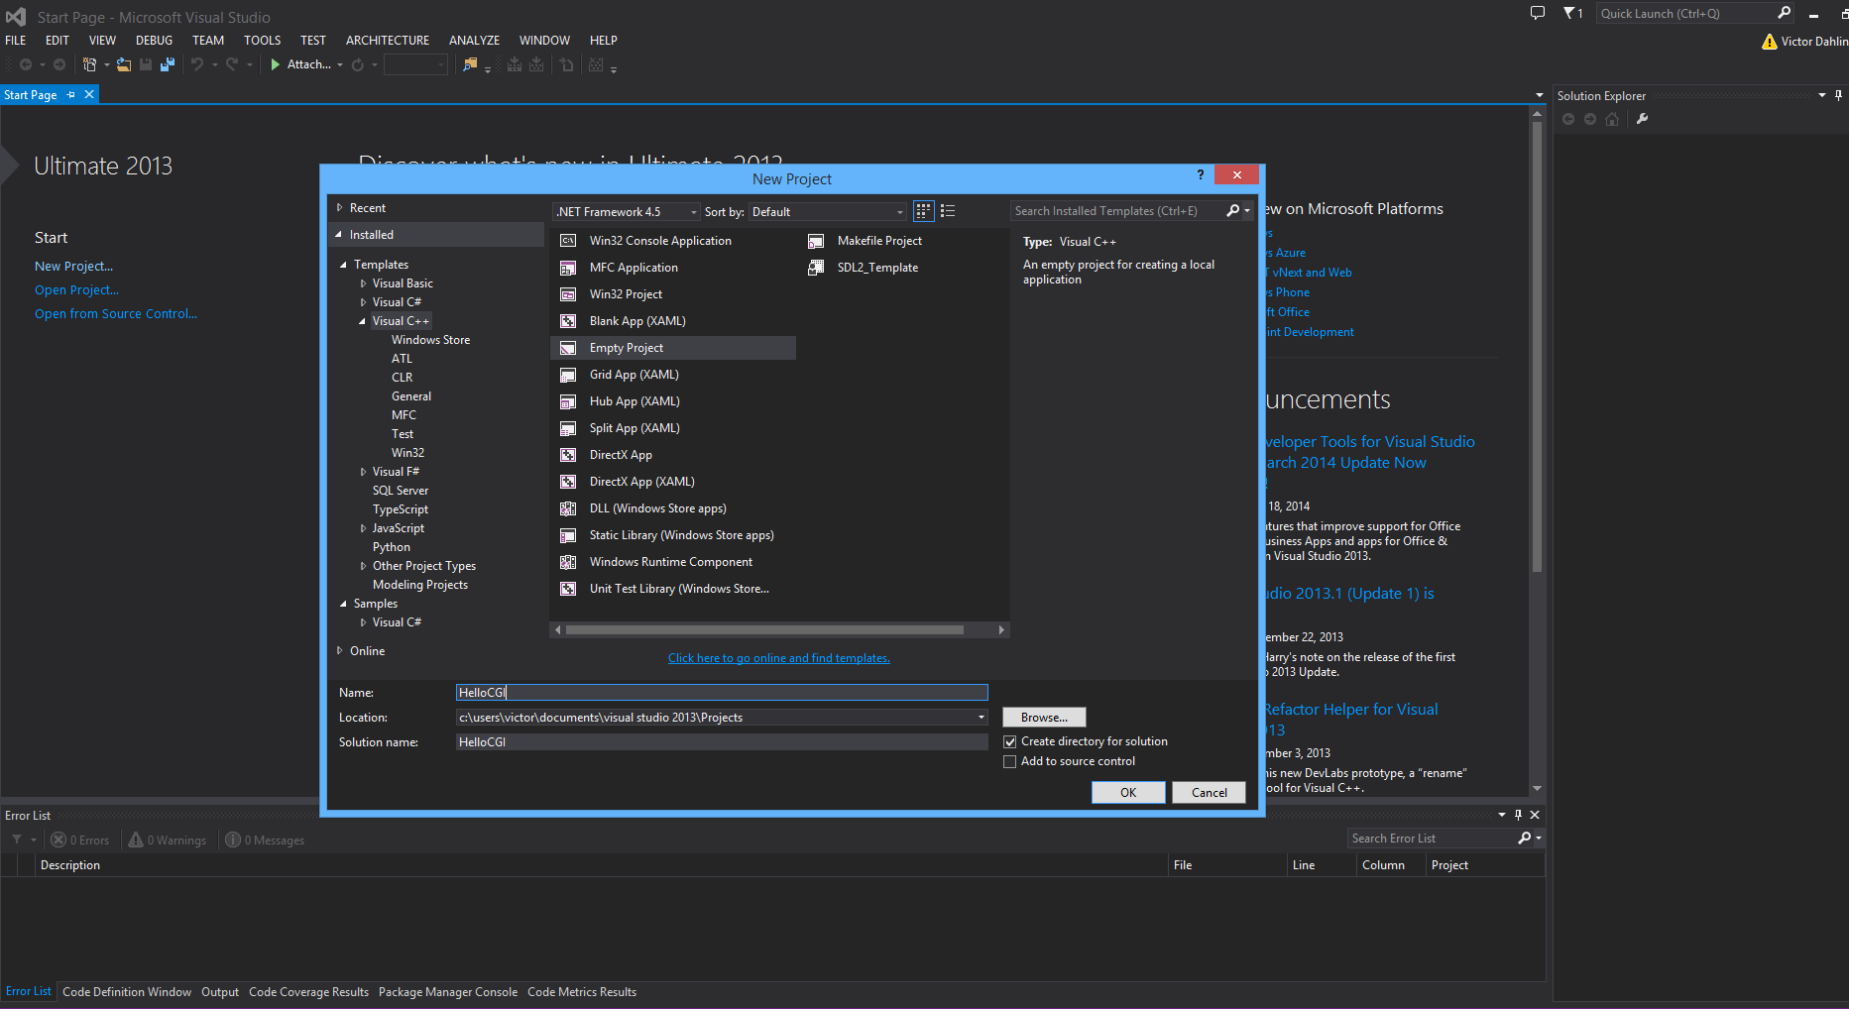This screenshot has height=1009, width=1849.
Task: Click the yellow account warning icon
Action: point(1769,42)
